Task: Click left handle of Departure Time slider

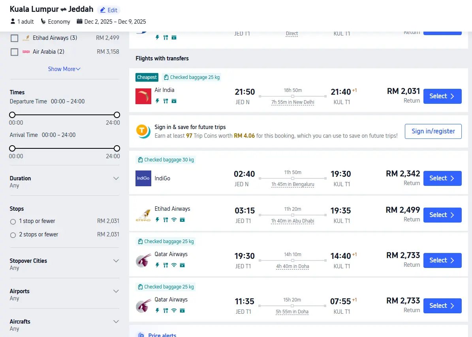Action: pyautogui.click(x=12, y=115)
